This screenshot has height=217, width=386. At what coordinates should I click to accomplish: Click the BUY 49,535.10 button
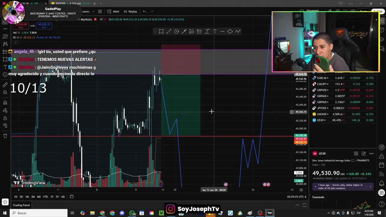pos(44,26)
